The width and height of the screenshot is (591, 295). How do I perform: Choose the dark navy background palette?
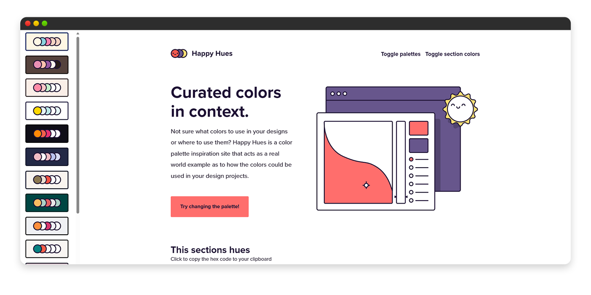tap(47, 157)
